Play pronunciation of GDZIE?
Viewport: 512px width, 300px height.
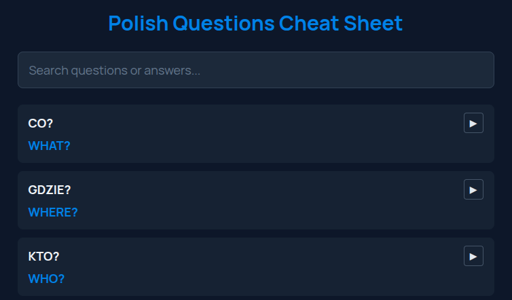(473, 189)
